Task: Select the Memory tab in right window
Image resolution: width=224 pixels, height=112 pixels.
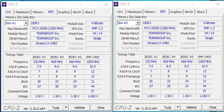Action: pyautogui.click(x=150, y=12)
